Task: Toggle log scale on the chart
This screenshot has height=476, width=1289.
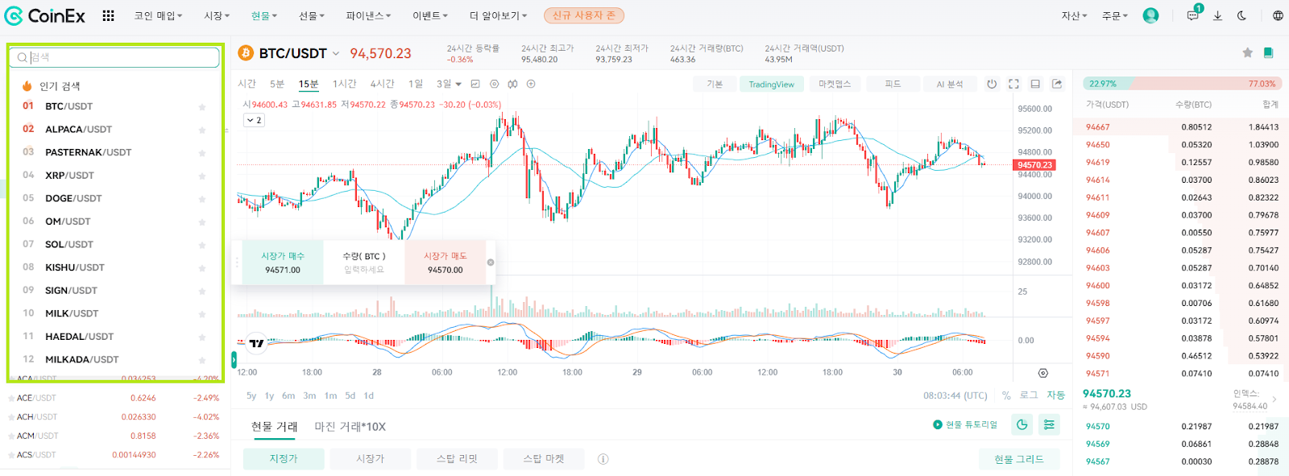Action: (x=1029, y=395)
